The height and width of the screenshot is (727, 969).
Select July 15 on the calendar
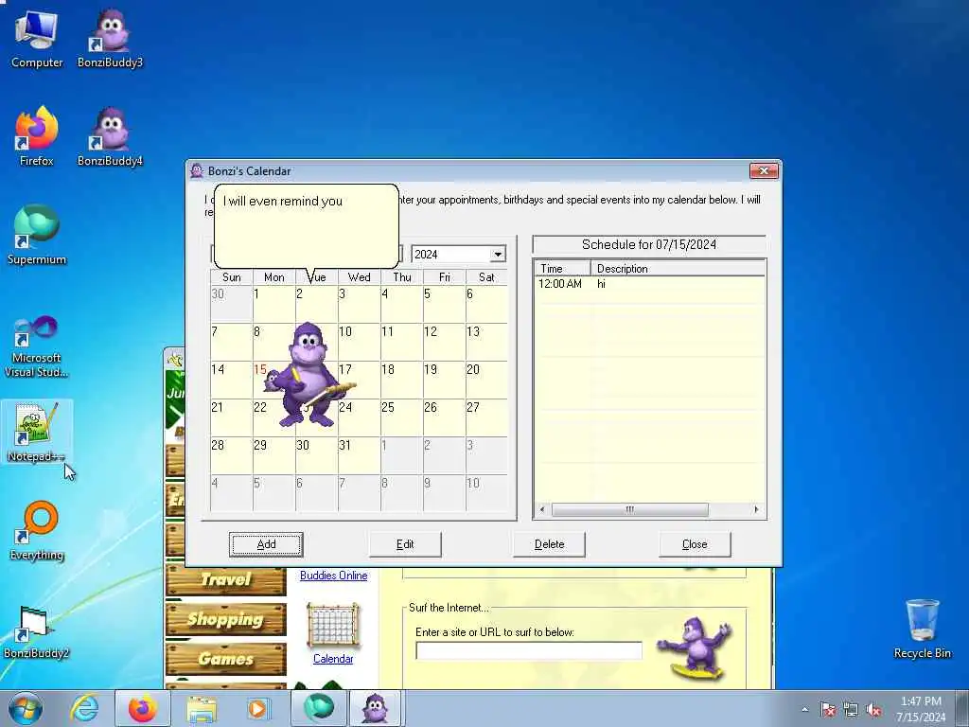[273, 380]
